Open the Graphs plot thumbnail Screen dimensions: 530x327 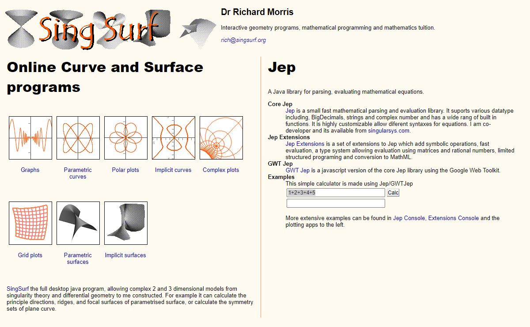click(30, 138)
